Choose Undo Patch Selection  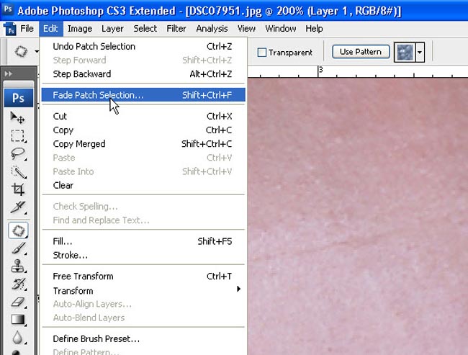pyautogui.click(x=143, y=47)
